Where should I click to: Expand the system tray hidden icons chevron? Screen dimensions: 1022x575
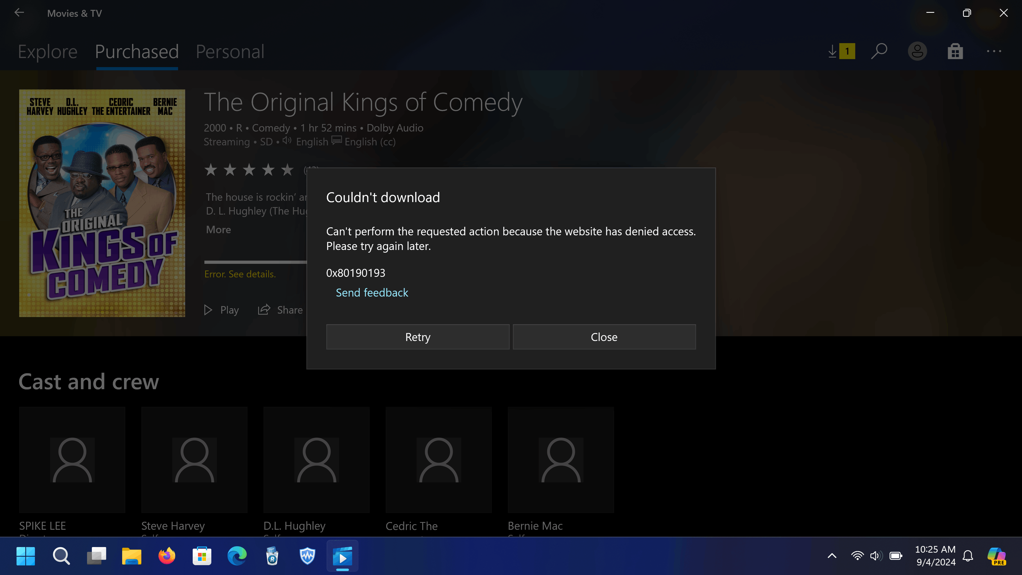(x=832, y=556)
